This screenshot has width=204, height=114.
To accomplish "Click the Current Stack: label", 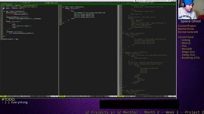I will pos(186,37).
